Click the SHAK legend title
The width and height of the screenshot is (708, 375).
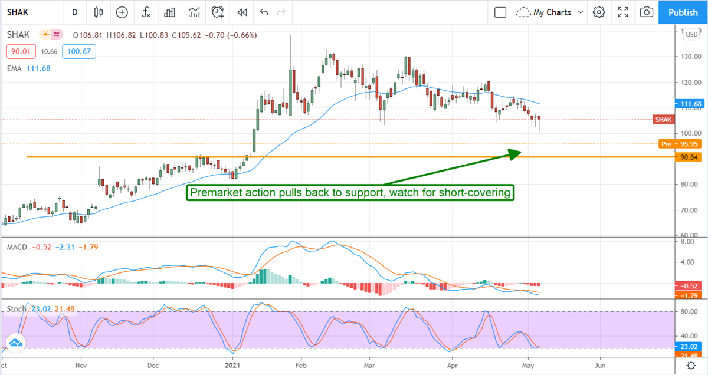pyautogui.click(x=18, y=35)
